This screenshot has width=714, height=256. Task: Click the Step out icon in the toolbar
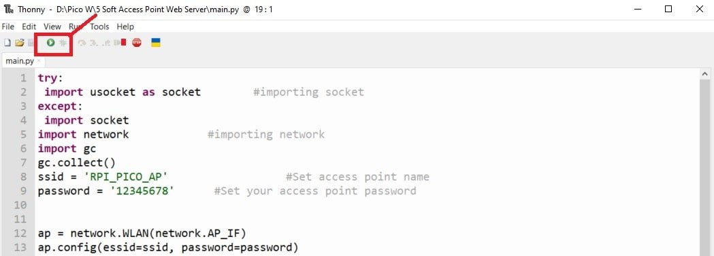106,43
